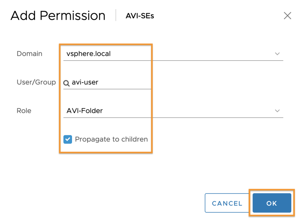Click the Domain field label
The width and height of the screenshot is (301, 218).
pyautogui.click(x=29, y=54)
